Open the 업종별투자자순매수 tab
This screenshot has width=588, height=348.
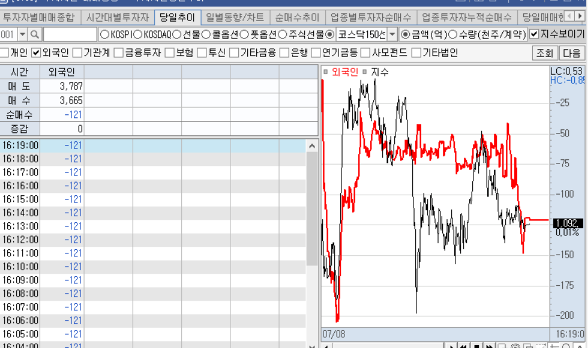[371, 17]
